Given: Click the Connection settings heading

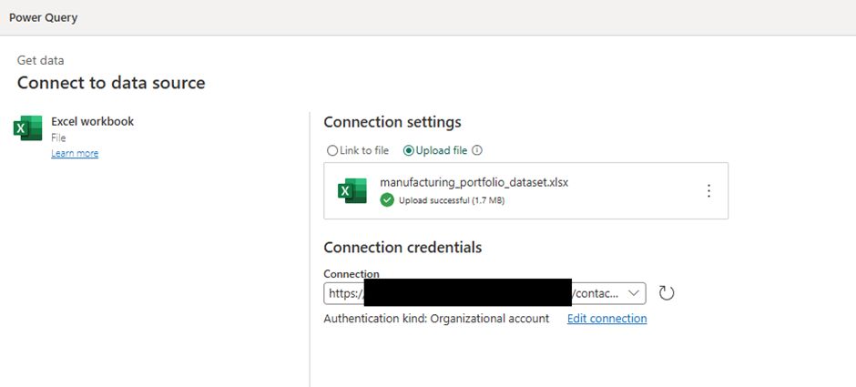Looking at the screenshot, I should click(x=392, y=122).
